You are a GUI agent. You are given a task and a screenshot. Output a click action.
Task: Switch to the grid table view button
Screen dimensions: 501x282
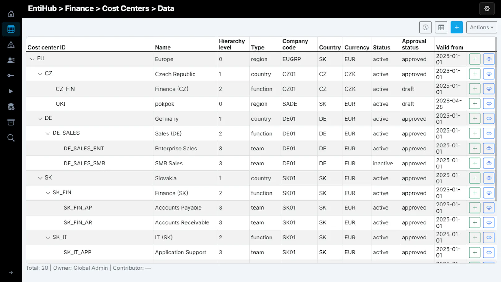click(441, 28)
